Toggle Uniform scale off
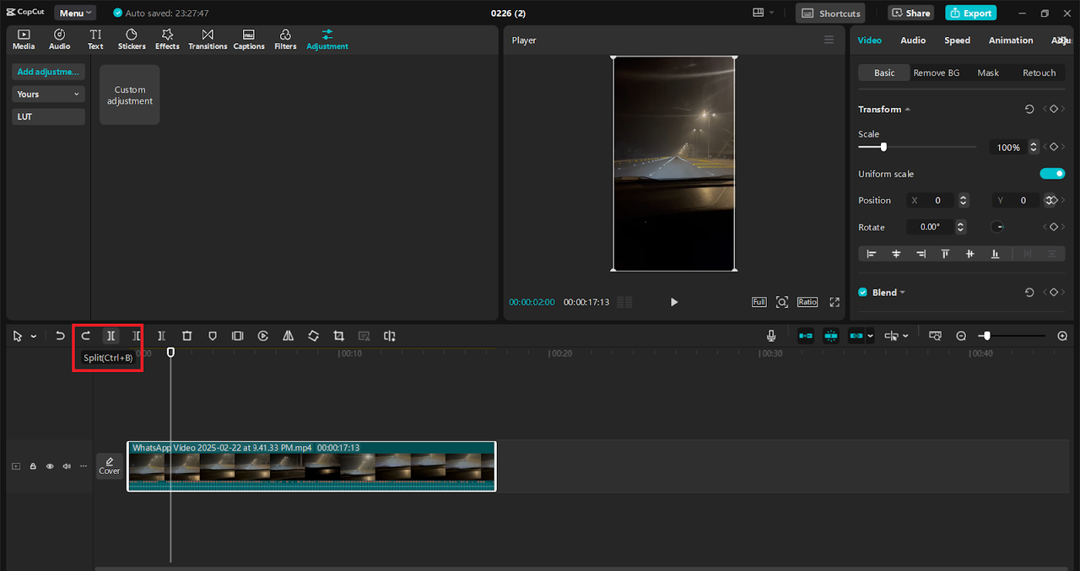Viewport: 1080px width, 571px height. click(1051, 173)
